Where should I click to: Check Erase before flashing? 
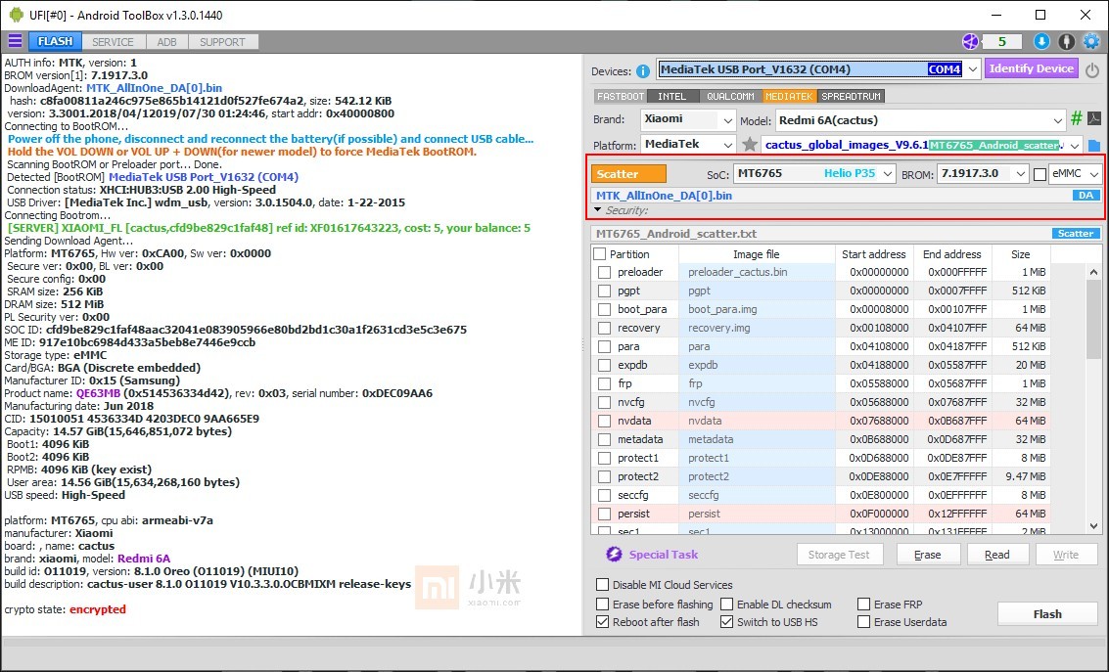[603, 605]
